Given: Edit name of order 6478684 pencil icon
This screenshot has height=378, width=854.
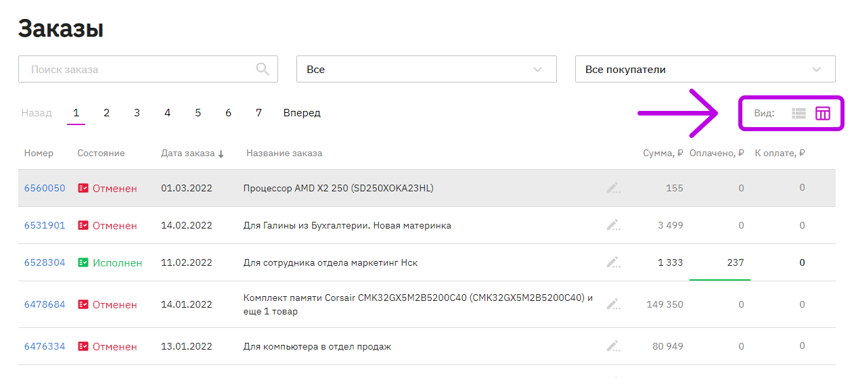Looking at the screenshot, I should point(613,304).
